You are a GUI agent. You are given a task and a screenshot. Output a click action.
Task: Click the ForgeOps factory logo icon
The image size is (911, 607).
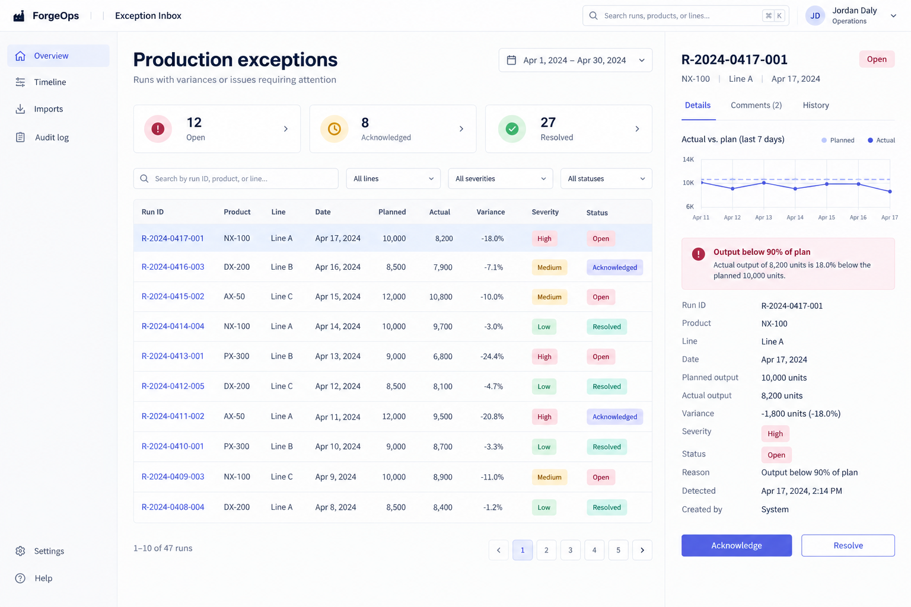tap(19, 15)
